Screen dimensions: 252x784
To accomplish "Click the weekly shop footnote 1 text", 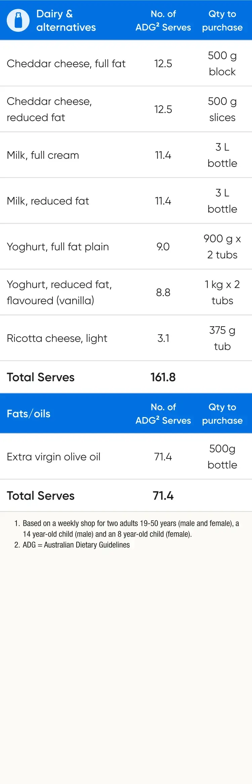I will [x=131, y=529].
